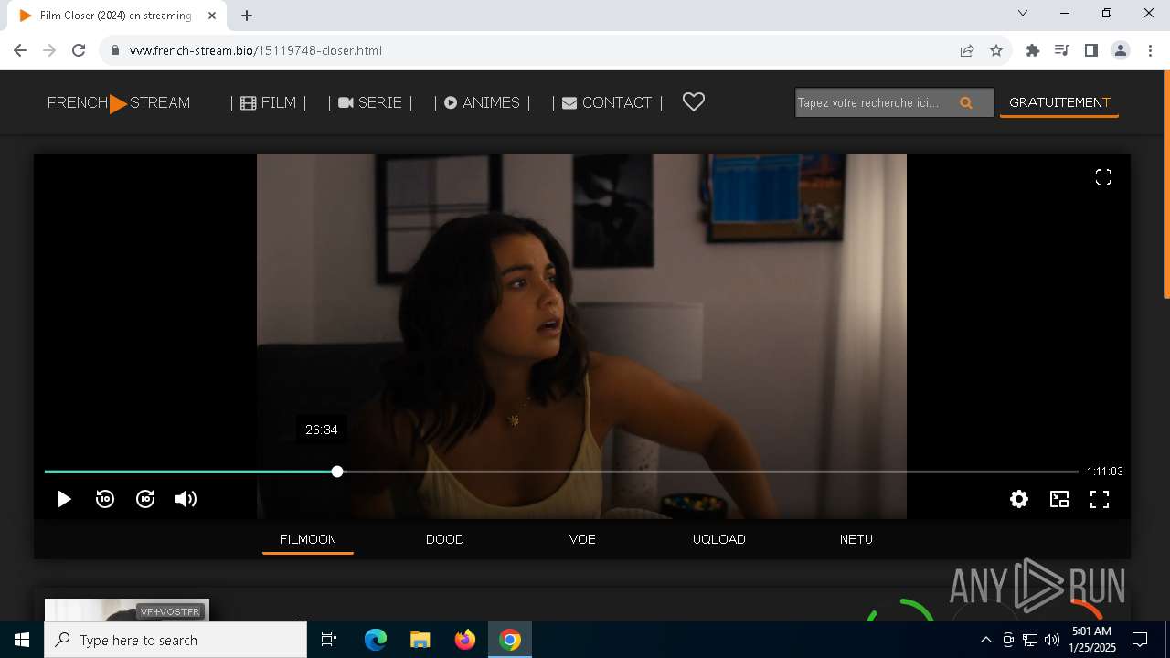Open the CONTACT page
The height and width of the screenshot is (658, 1170).
click(607, 102)
